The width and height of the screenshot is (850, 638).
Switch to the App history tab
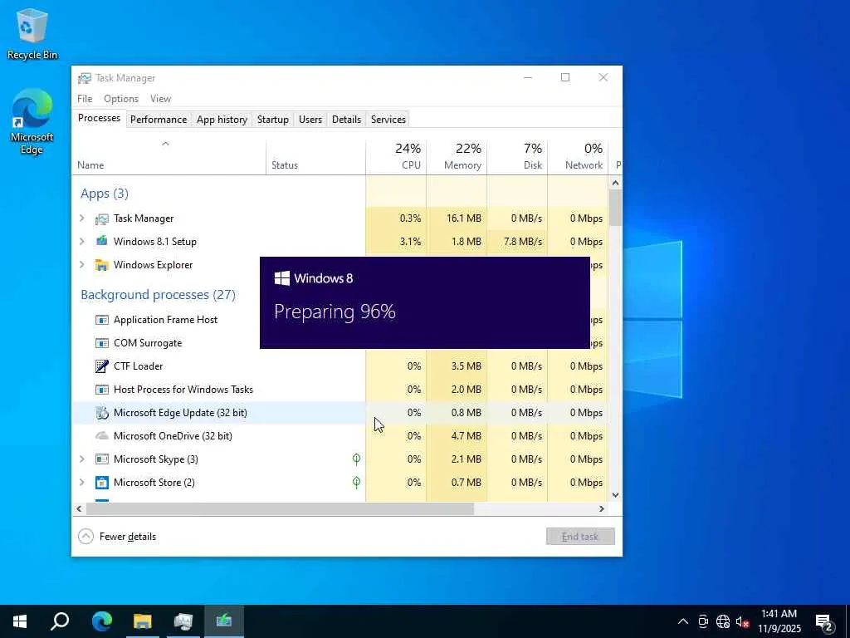222,120
